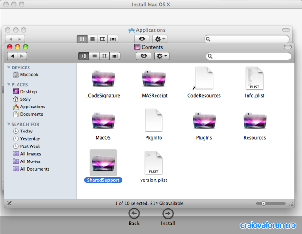Go forward in the Applications window
The height and width of the screenshot is (234, 302).
pyautogui.click(x=20, y=39)
